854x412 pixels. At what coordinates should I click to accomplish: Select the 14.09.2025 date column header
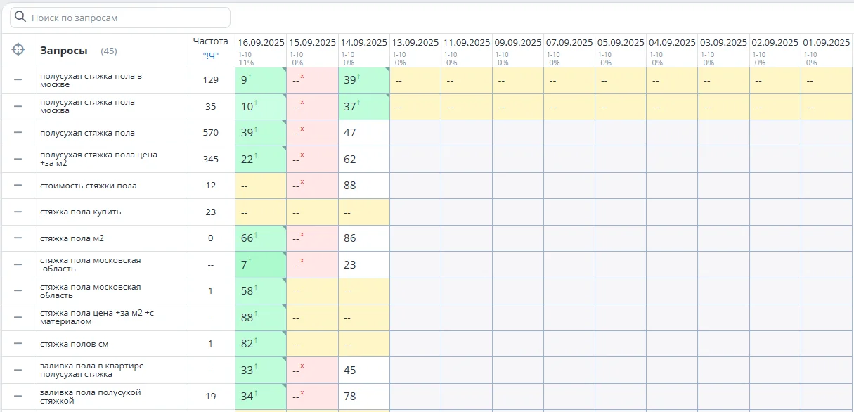pyautogui.click(x=363, y=43)
